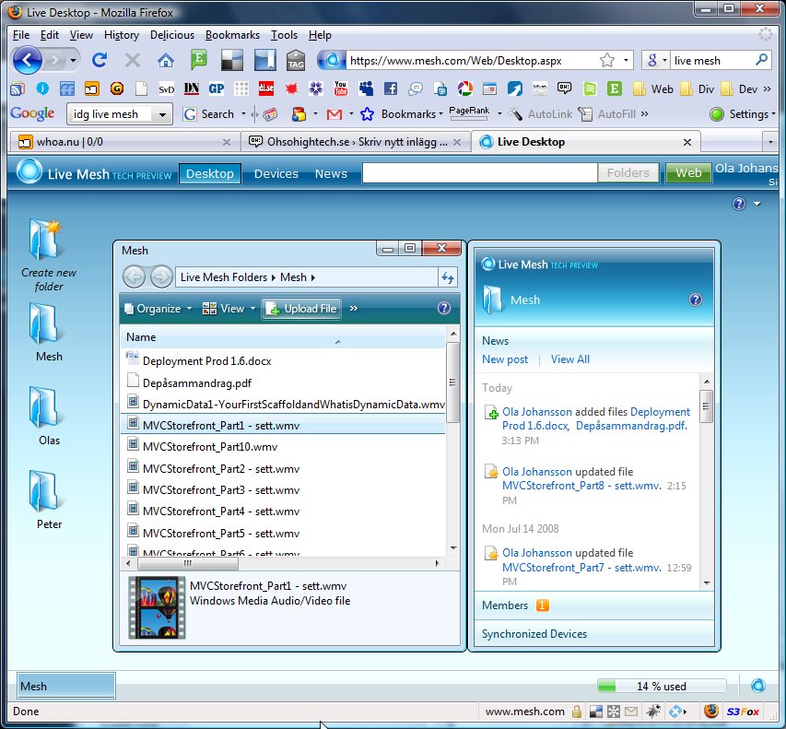Open the SvD bookmark icon
Image resolution: width=786 pixels, height=729 pixels.
pyautogui.click(x=167, y=89)
